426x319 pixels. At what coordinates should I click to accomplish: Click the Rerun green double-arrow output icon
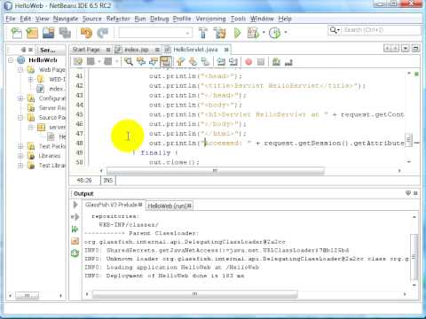coord(75,229)
